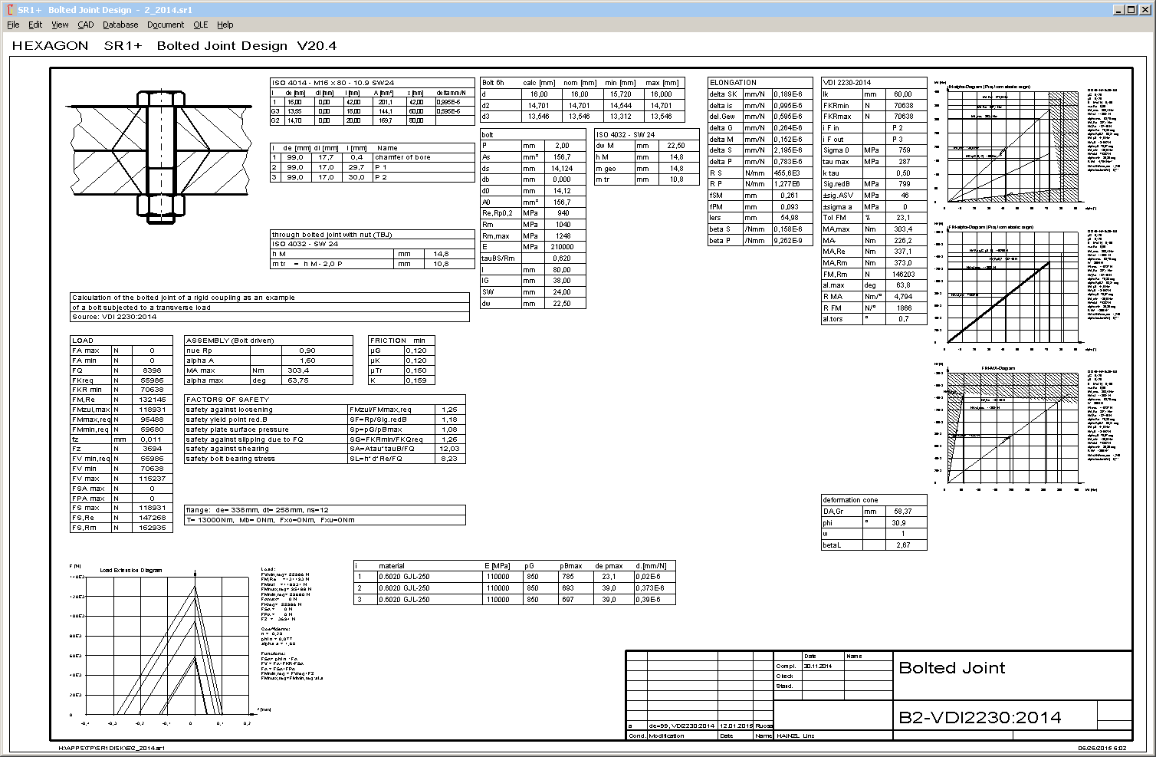Viewport: 1156px width, 757px height.
Task: Open the Document menu
Action: [x=166, y=25]
